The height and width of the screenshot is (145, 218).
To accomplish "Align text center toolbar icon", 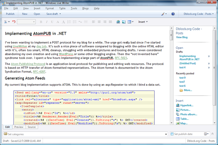I will [x=99, y=22].
